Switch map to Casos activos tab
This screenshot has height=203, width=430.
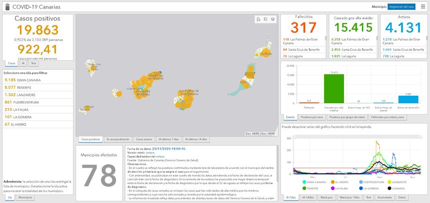[x=144, y=139]
